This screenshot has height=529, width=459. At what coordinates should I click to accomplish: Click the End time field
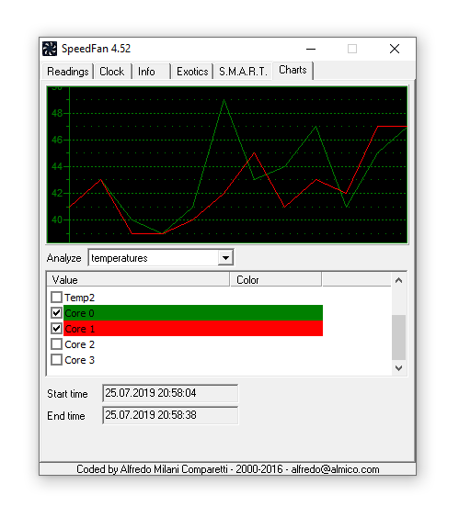170,415
